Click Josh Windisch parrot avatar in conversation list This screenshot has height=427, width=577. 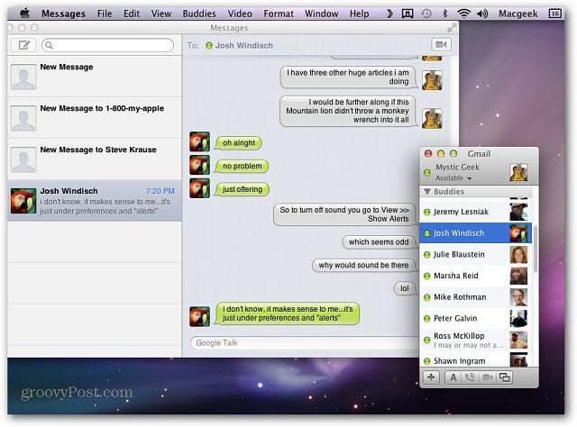tap(23, 201)
